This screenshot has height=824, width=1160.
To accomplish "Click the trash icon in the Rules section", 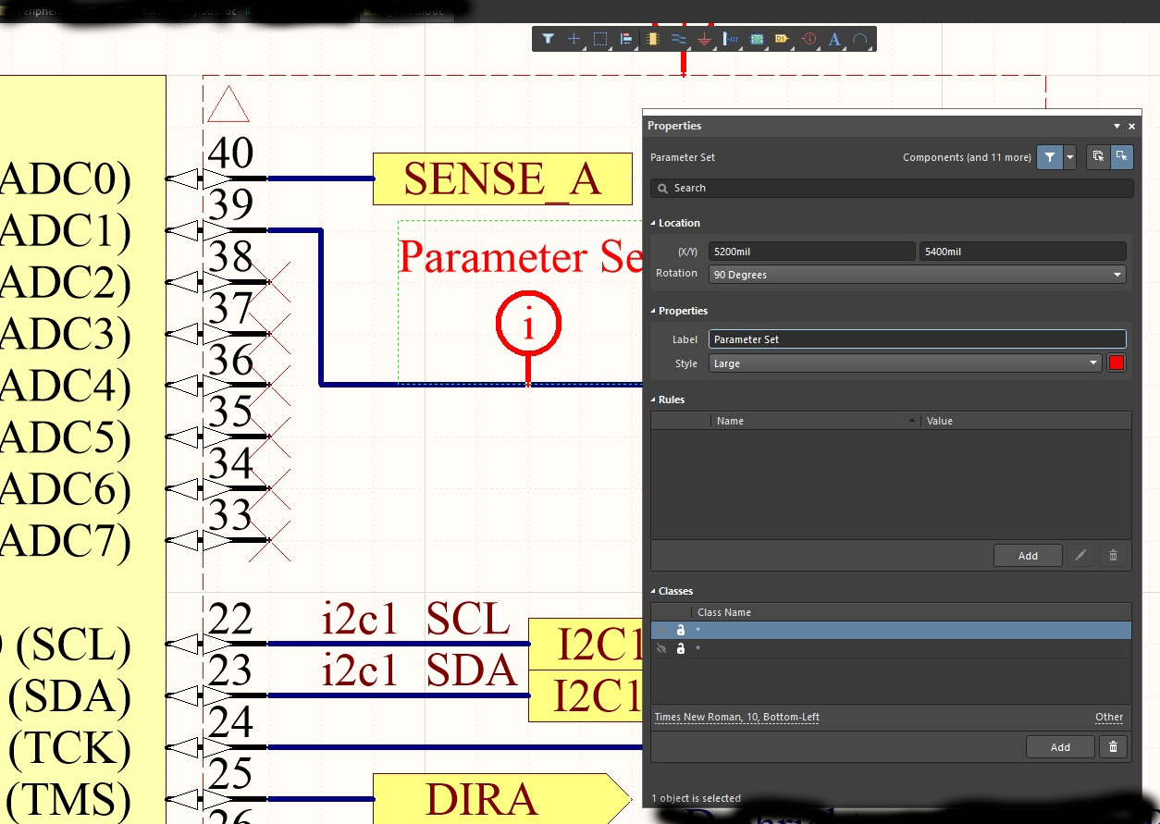I will [x=1113, y=555].
